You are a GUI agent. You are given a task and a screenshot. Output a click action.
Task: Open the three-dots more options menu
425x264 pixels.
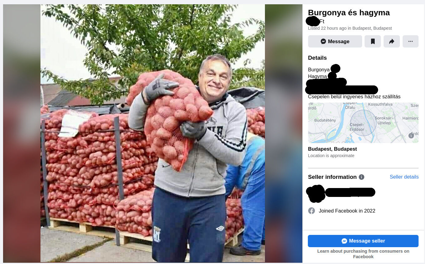pyautogui.click(x=410, y=41)
